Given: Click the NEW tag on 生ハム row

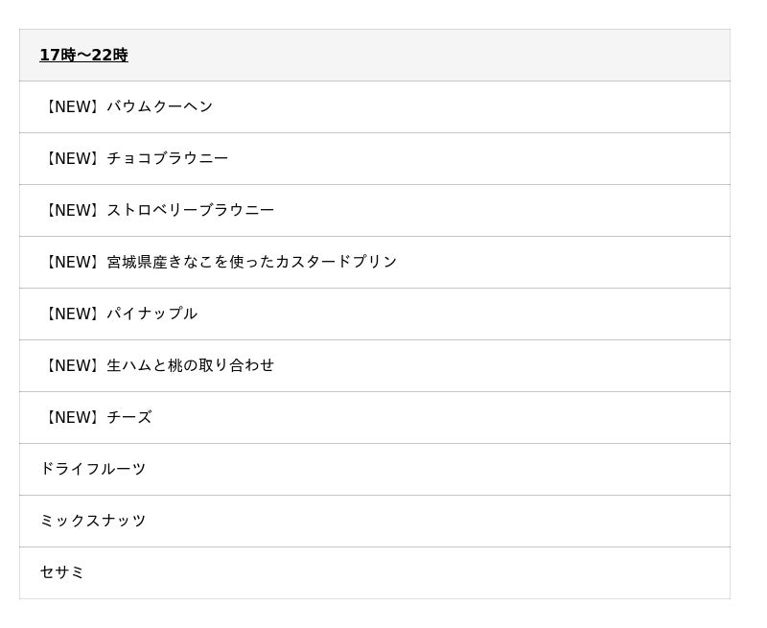Looking at the screenshot, I should 72,365.
